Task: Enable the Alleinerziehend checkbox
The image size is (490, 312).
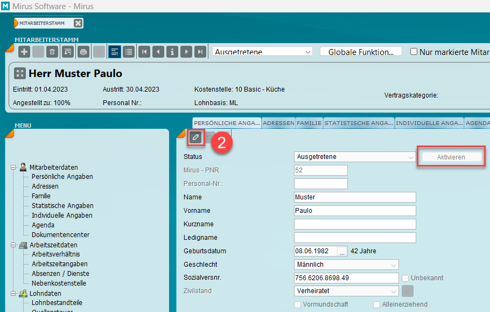Action: [x=377, y=304]
